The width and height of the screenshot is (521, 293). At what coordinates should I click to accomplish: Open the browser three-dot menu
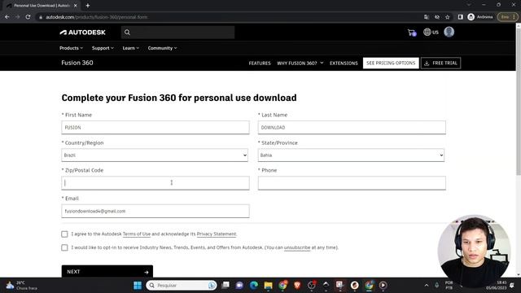tap(514, 17)
